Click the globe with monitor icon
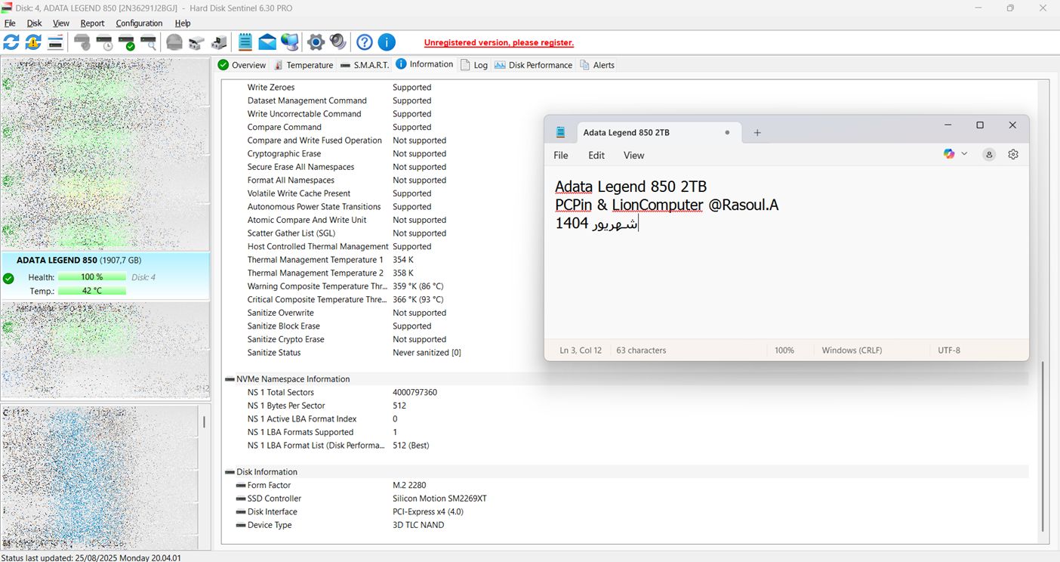The image size is (1060, 562). pos(289,42)
